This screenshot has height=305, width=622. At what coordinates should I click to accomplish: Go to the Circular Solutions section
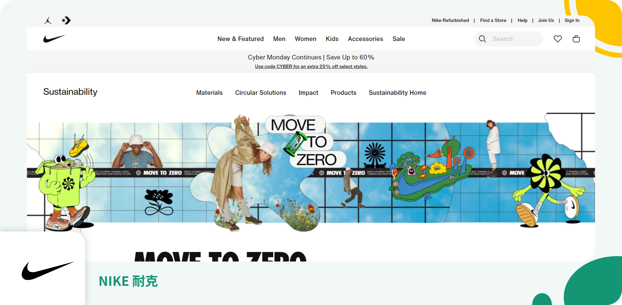point(260,93)
